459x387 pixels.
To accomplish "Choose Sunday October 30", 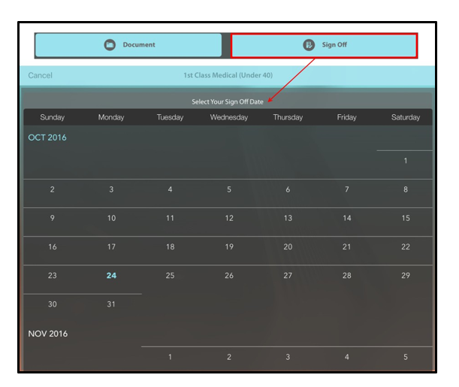I will click(52, 304).
